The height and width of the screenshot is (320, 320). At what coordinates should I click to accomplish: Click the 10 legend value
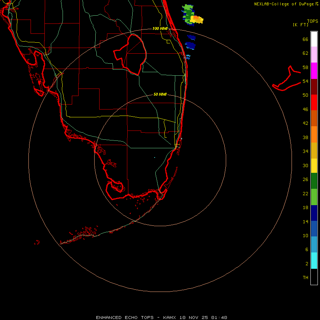(x=305, y=236)
